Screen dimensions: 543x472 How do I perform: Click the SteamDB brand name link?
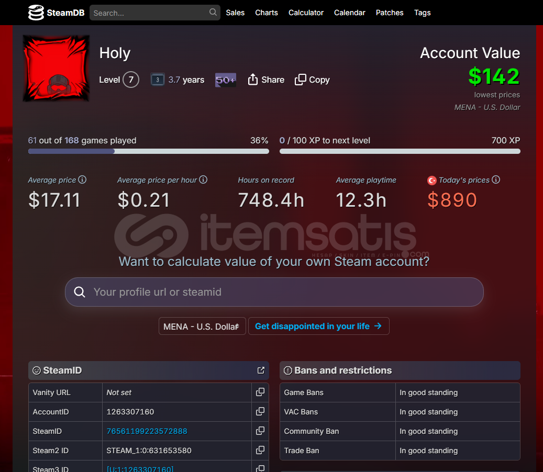(65, 13)
